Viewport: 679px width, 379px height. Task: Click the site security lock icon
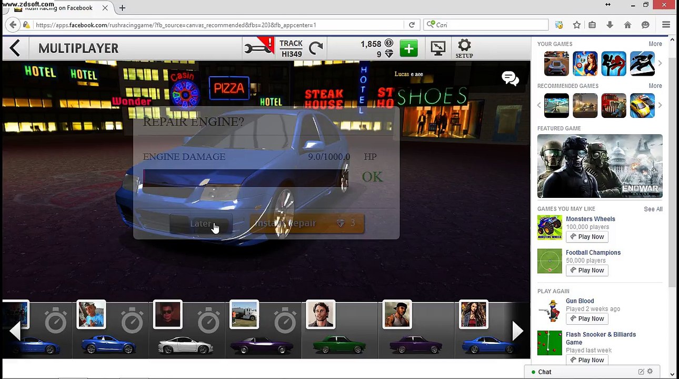[x=26, y=25]
